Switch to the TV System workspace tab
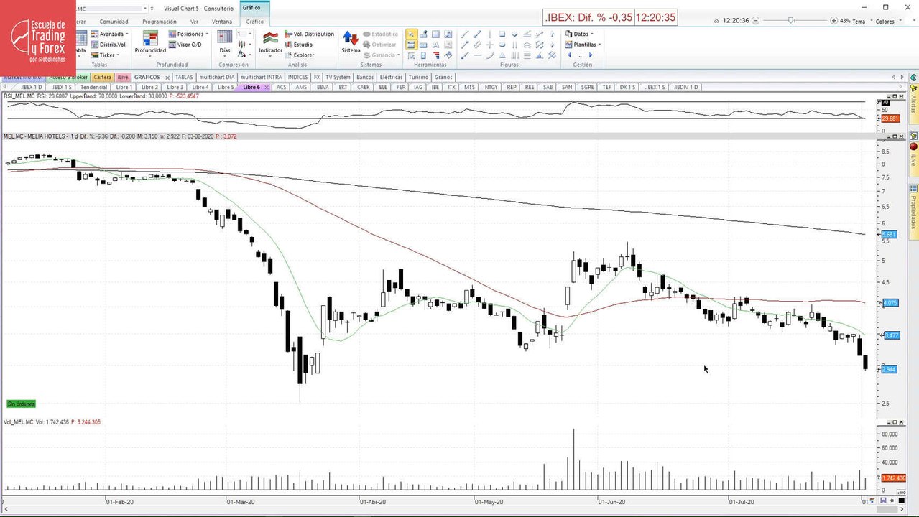 pos(338,77)
